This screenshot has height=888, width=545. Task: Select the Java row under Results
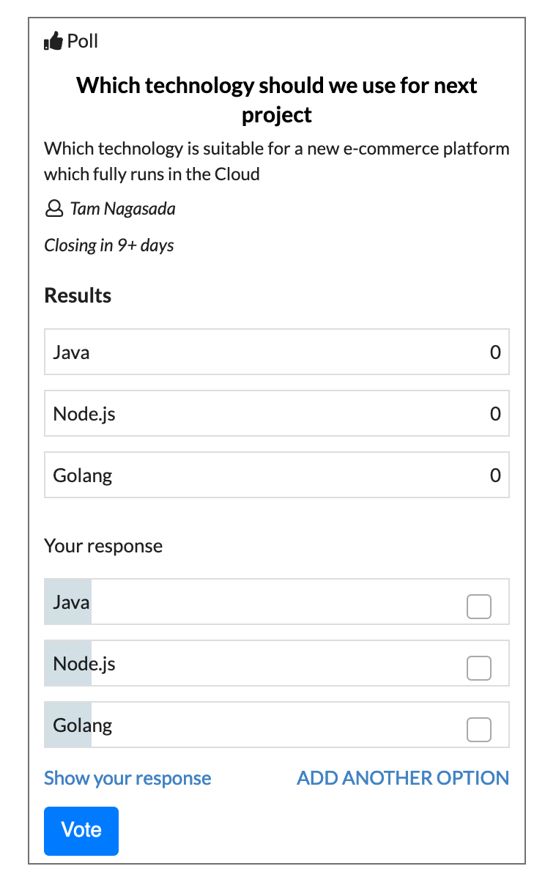277,352
